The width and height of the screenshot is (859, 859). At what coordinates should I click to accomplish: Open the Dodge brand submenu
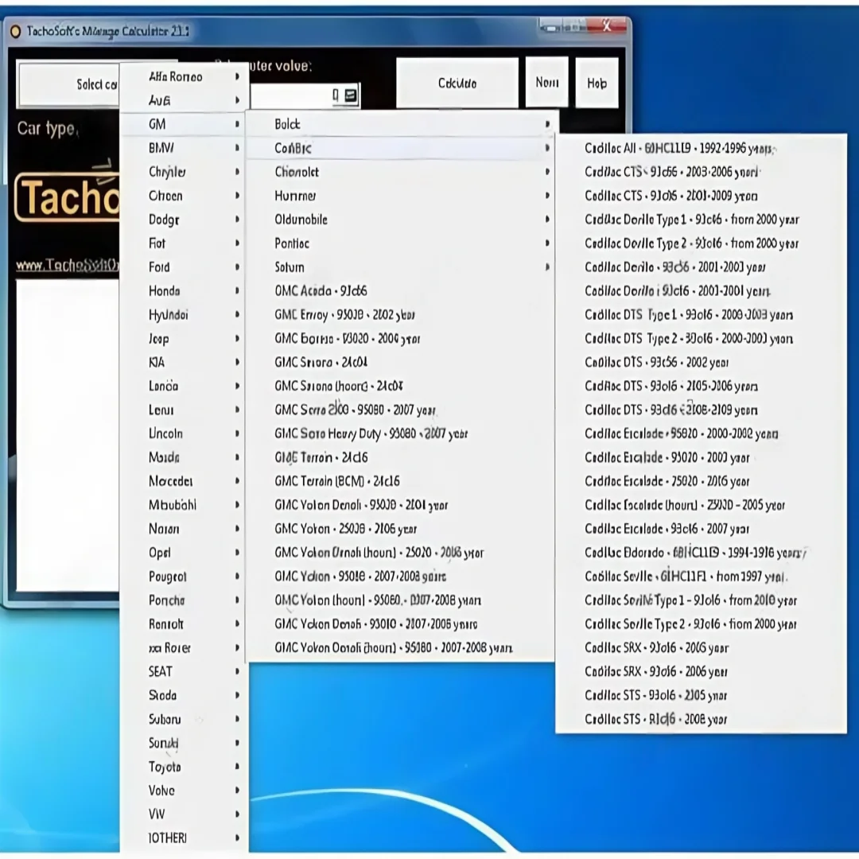pos(184,220)
